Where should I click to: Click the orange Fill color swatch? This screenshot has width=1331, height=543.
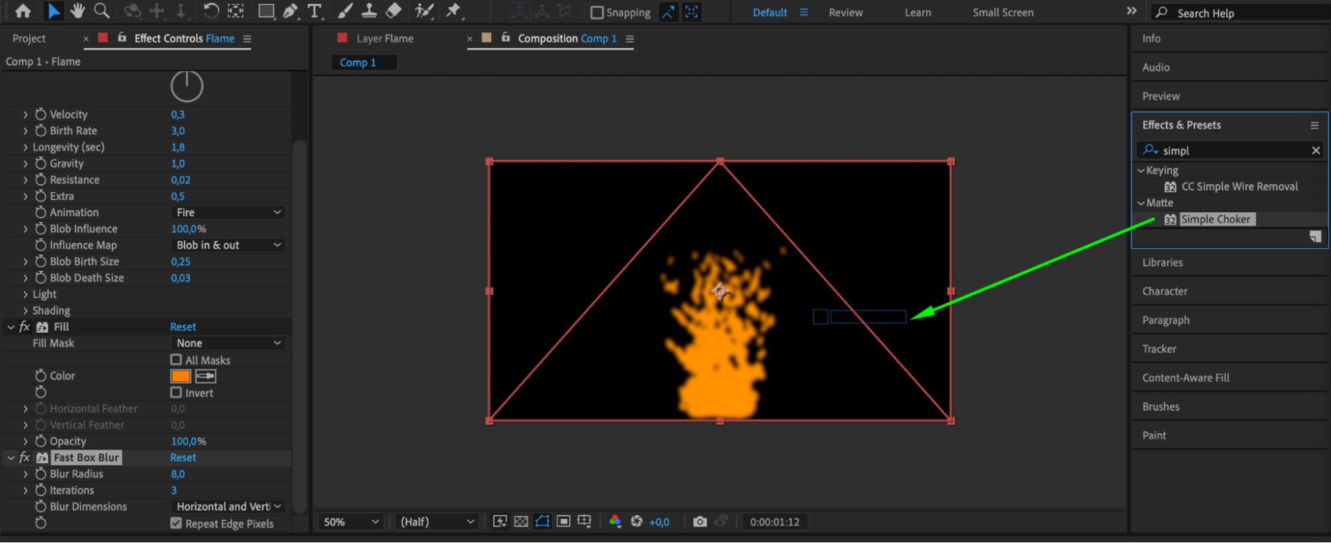point(180,376)
